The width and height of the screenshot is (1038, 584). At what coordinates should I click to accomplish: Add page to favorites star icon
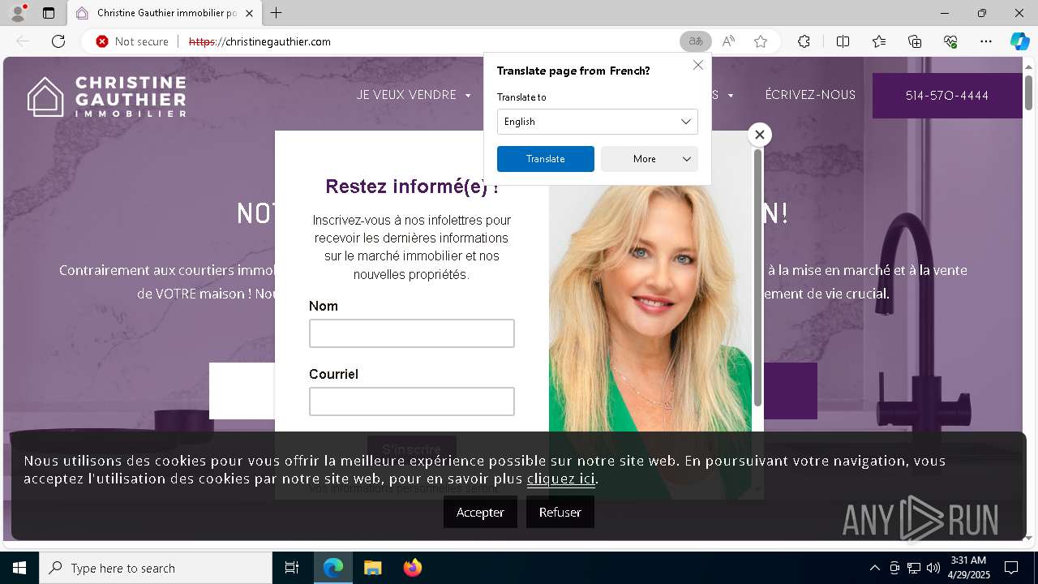[761, 41]
